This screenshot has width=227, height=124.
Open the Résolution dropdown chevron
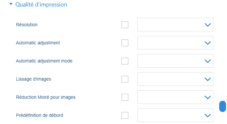point(207,25)
